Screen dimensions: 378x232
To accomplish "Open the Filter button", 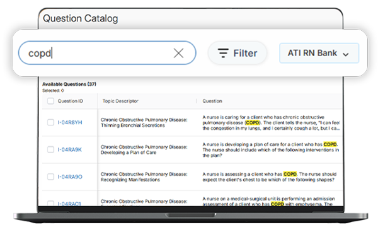I will pyautogui.click(x=238, y=53).
